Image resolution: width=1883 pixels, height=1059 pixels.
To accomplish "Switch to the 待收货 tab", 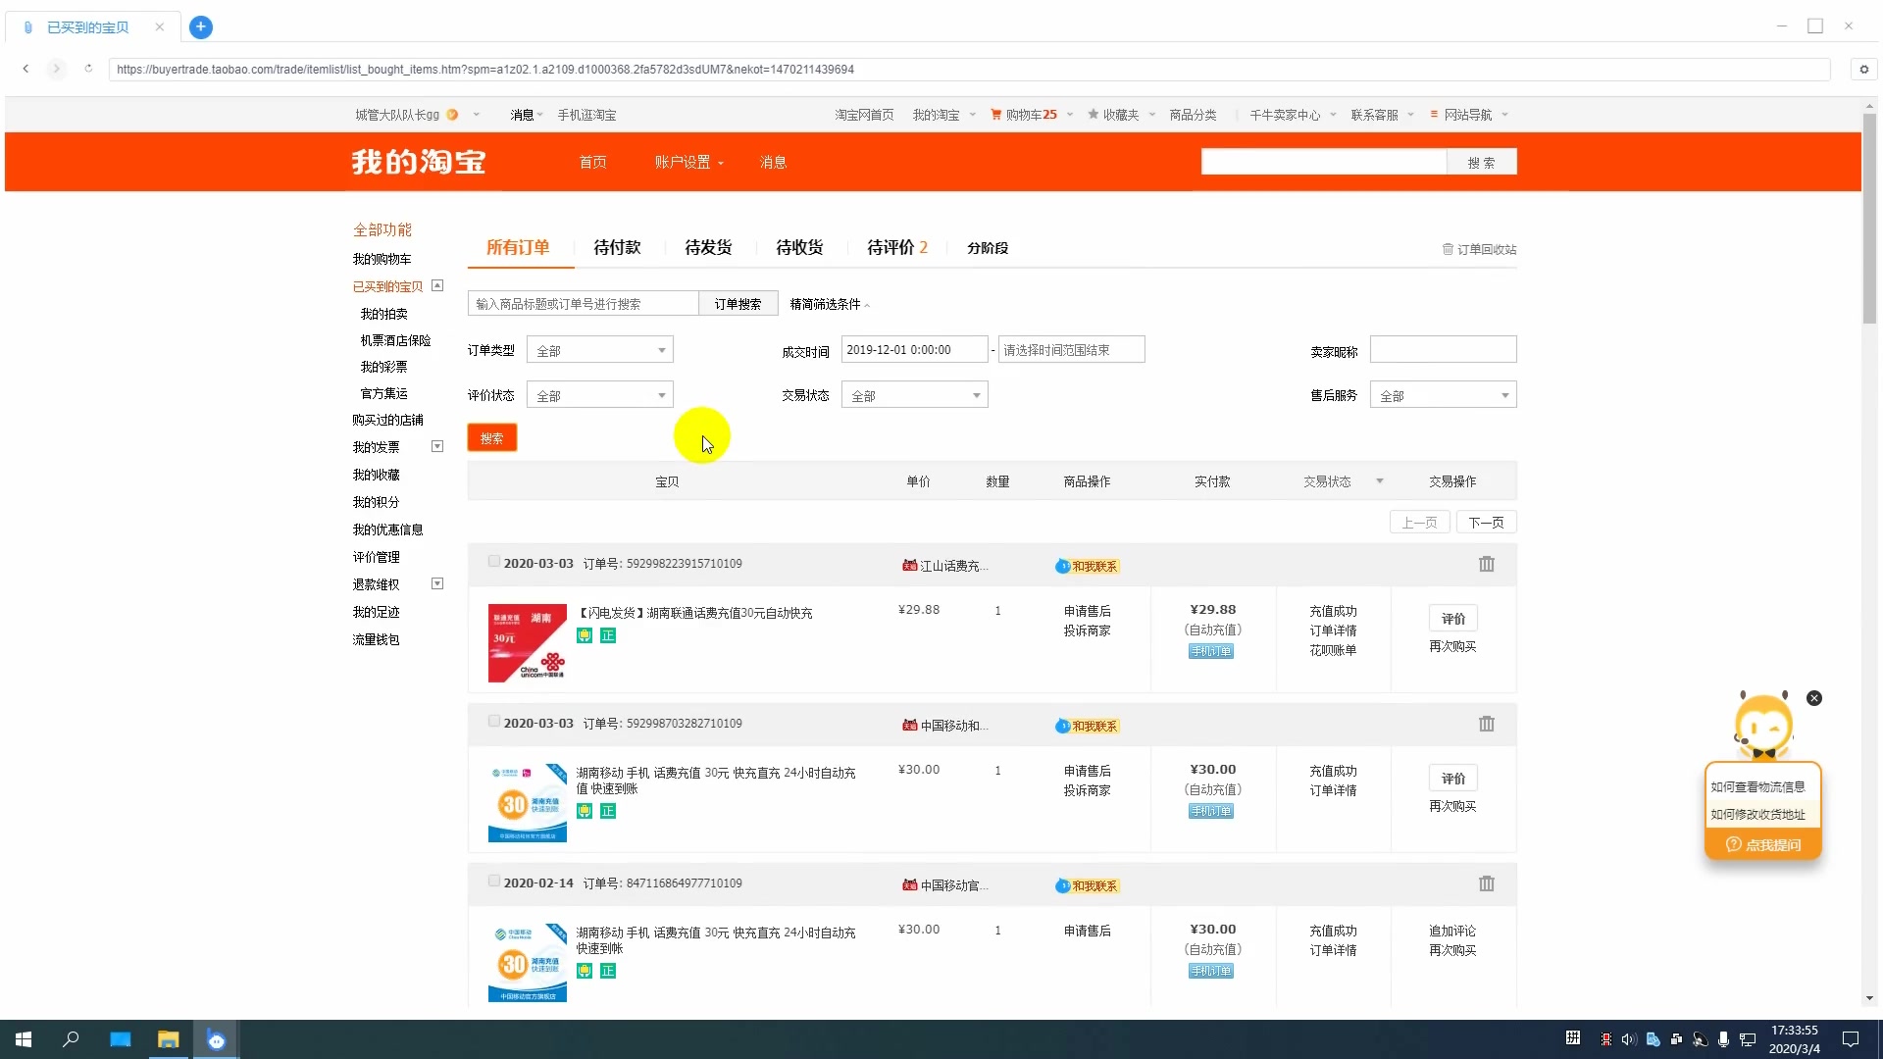I will pyautogui.click(x=799, y=247).
